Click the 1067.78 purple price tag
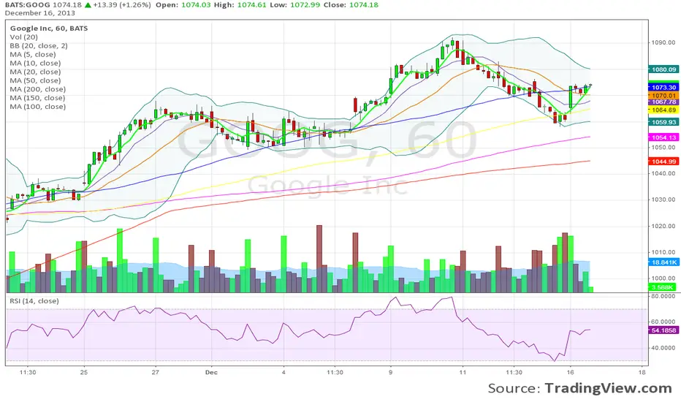The width and height of the screenshot is (681, 402). 663,102
